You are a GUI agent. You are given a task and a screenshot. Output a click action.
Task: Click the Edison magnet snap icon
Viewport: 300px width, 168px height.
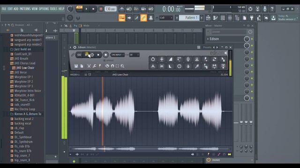[112, 66]
